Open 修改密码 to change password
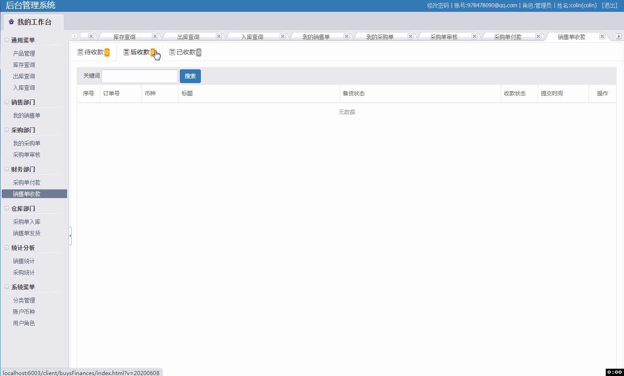 [436, 5]
